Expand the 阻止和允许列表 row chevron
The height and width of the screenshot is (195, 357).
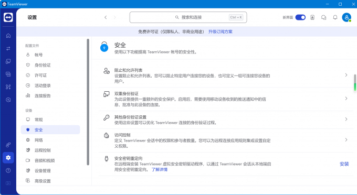(x=346, y=75)
